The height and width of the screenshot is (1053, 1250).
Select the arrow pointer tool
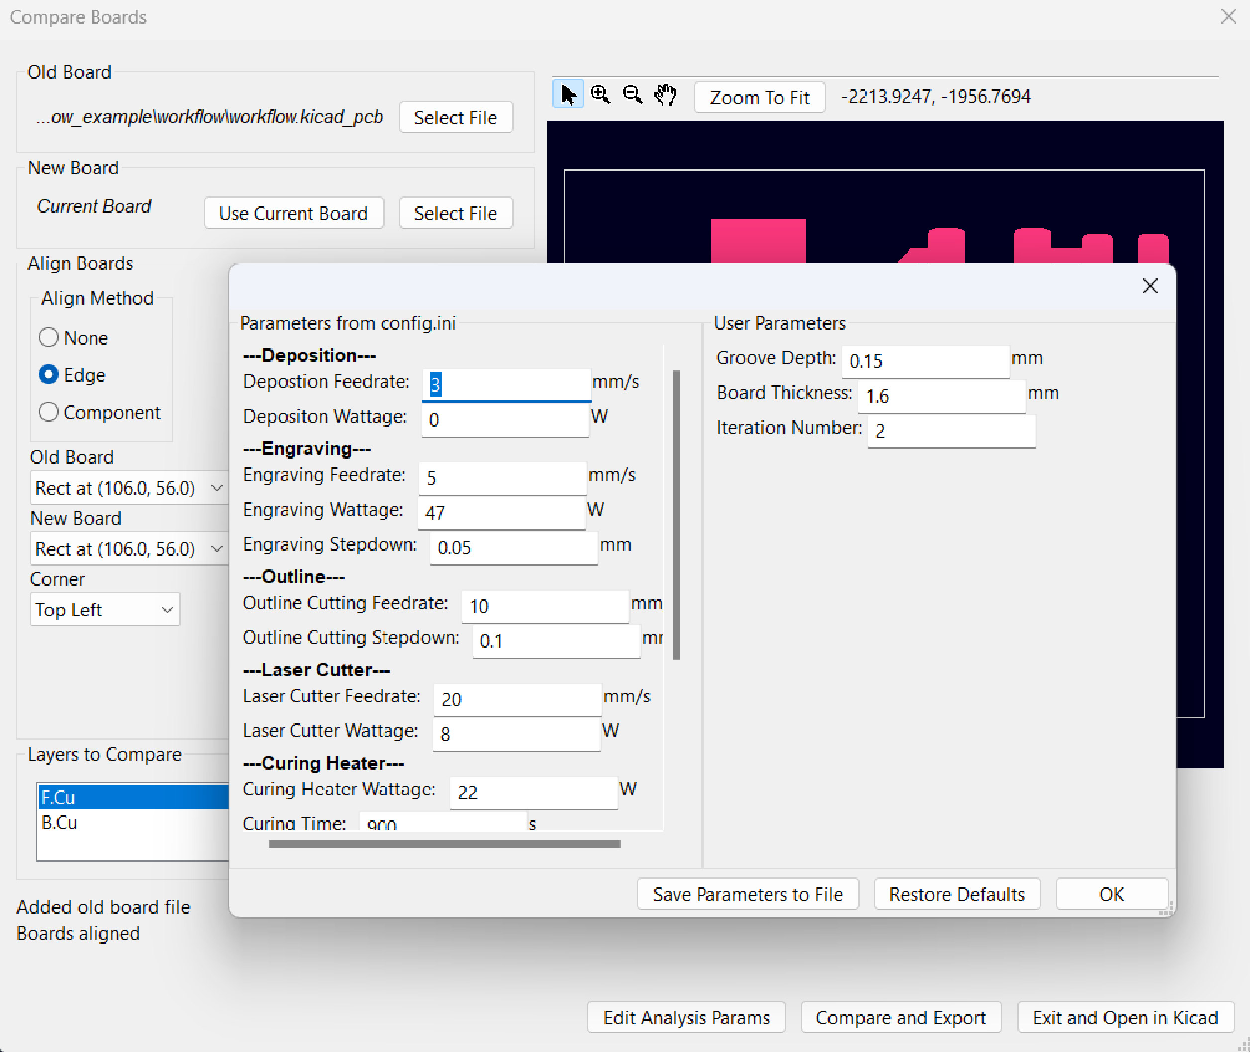[568, 95]
